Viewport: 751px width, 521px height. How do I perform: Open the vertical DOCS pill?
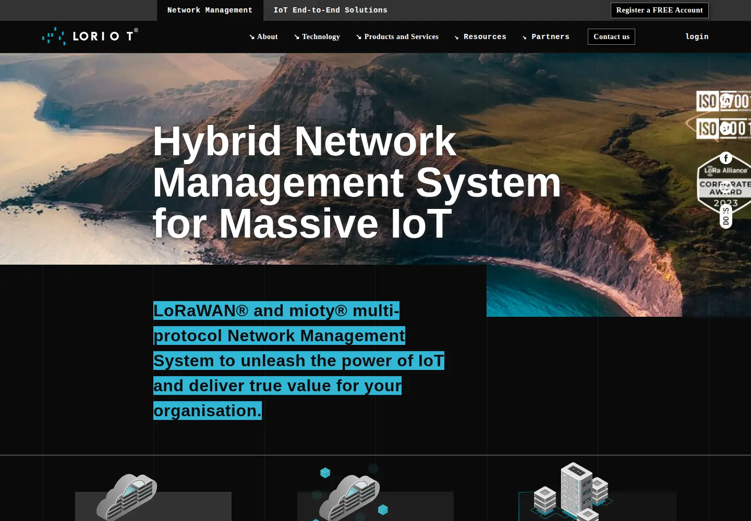coord(726,216)
